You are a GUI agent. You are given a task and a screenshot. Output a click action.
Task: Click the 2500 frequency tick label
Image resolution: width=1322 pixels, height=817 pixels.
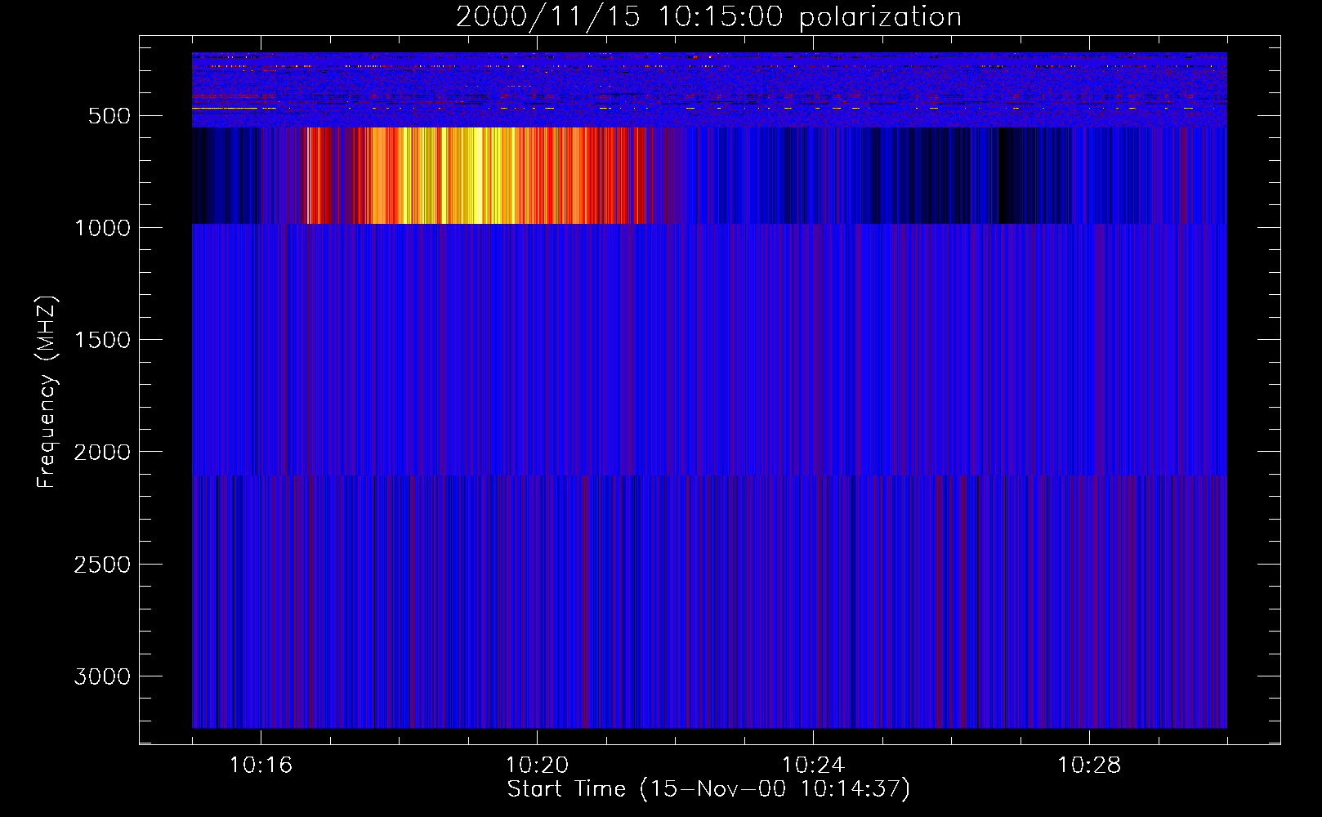[x=102, y=565]
